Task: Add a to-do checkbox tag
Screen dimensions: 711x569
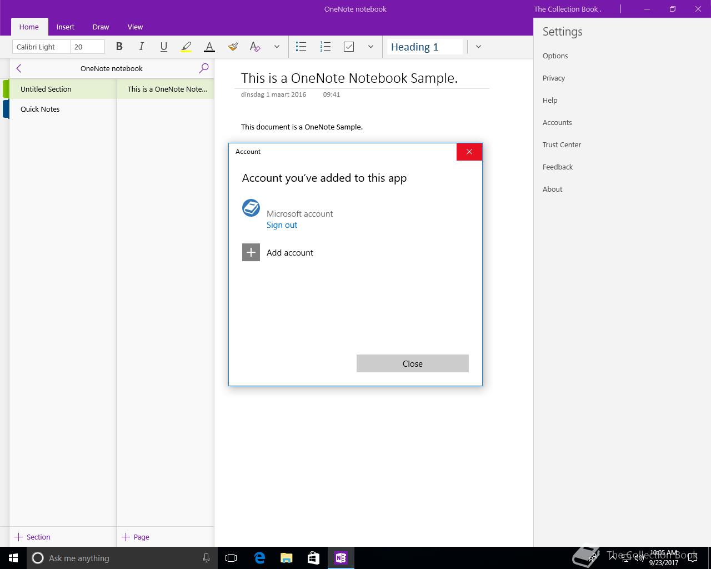Action: coord(349,47)
